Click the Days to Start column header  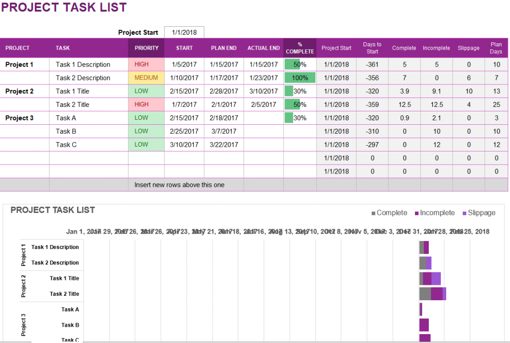pos(372,48)
